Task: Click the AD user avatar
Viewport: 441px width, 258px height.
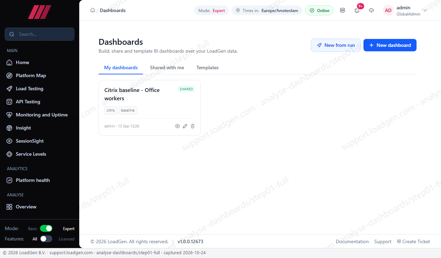Action: (388, 10)
